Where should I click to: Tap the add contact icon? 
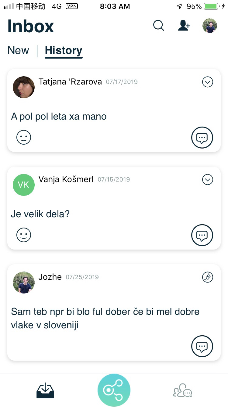point(184,26)
